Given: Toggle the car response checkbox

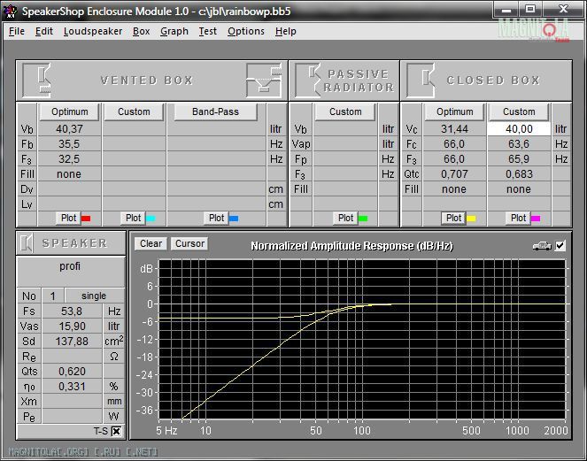Looking at the screenshot, I should pos(560,245).
